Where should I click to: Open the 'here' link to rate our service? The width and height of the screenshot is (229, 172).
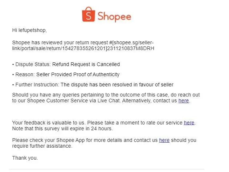point(189,123)
